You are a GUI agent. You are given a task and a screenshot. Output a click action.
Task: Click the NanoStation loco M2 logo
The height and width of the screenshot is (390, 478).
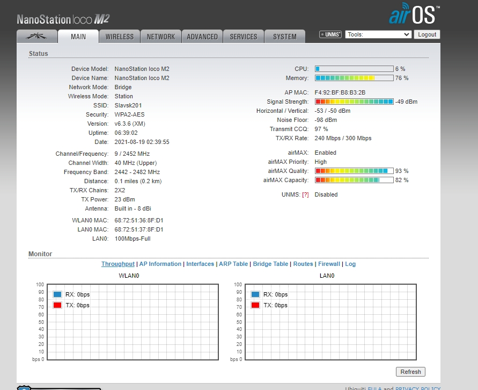(x=63, y=19)
